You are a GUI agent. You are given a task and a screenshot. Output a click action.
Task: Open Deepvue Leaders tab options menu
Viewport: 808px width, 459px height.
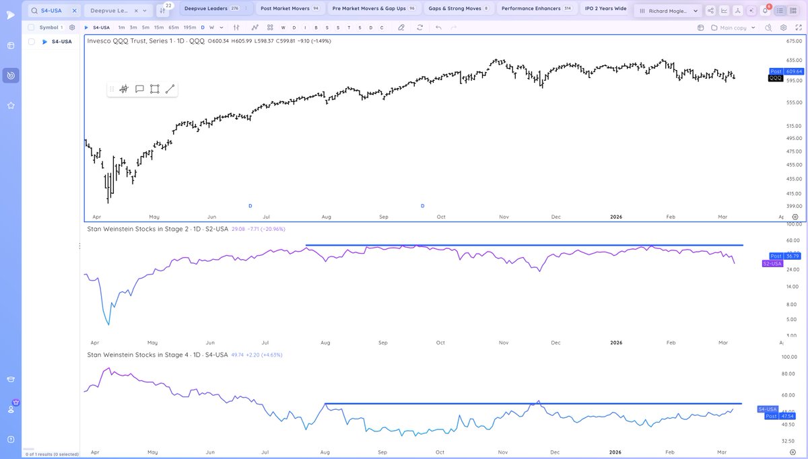pos(246,9)
